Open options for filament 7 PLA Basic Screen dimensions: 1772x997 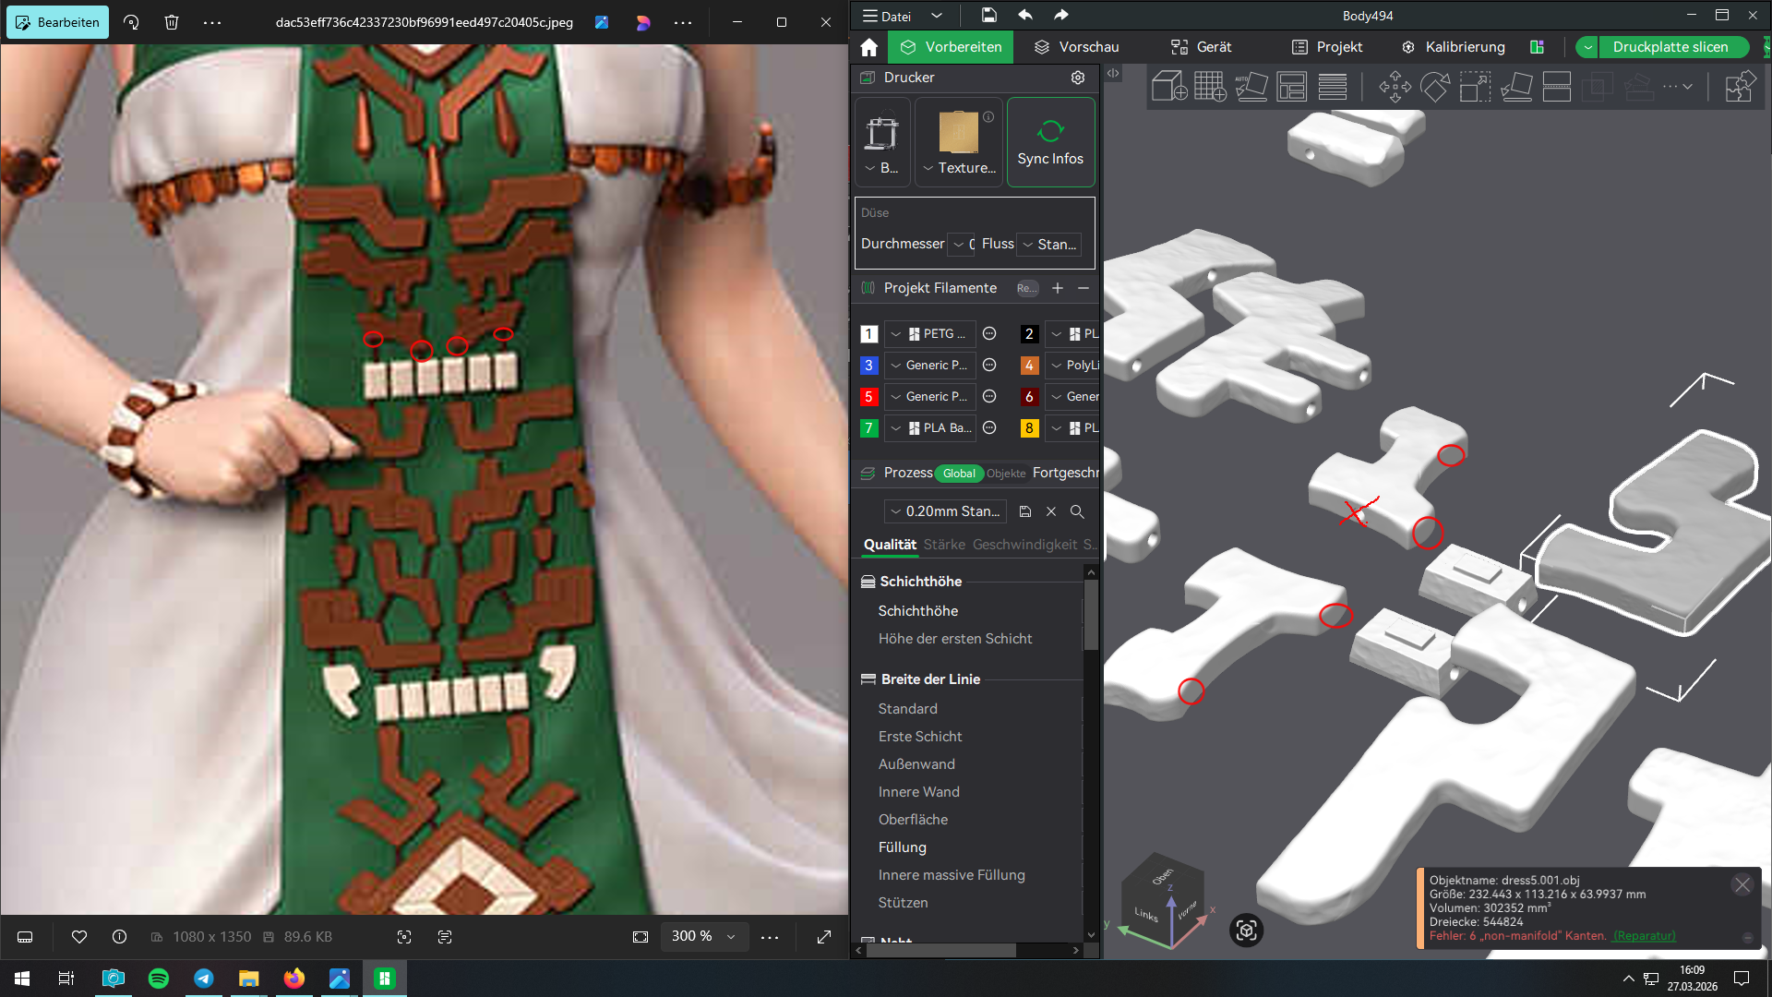pos(989,427)
